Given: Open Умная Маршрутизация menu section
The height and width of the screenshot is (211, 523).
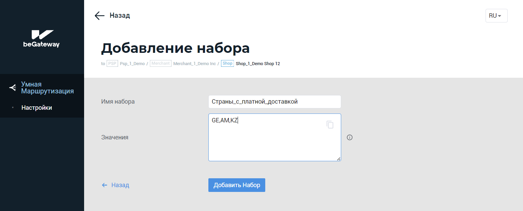Looking at the screenshot, I should 47,88.
